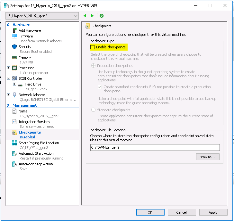Click the Browse button
The width and height of the screenshot is (234, 221).
(207, 157)
